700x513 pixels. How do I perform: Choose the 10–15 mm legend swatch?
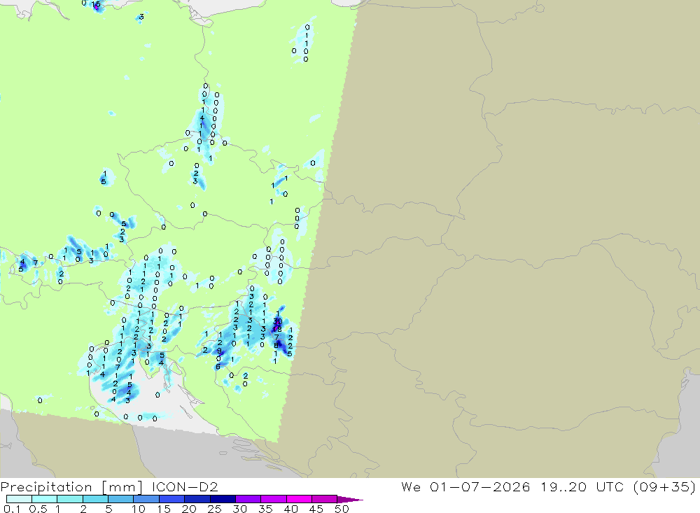(146, 499)
